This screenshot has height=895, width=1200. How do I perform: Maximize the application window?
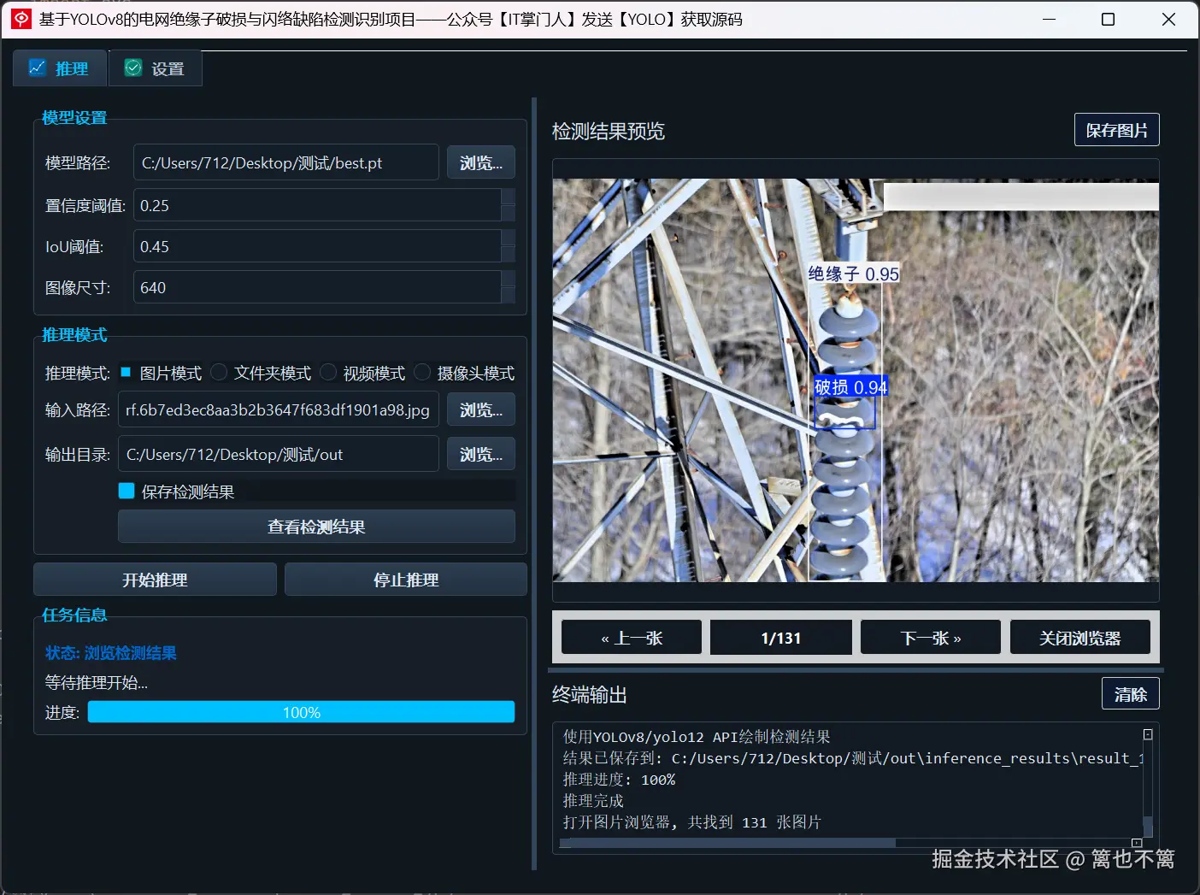click(1108, 19)
